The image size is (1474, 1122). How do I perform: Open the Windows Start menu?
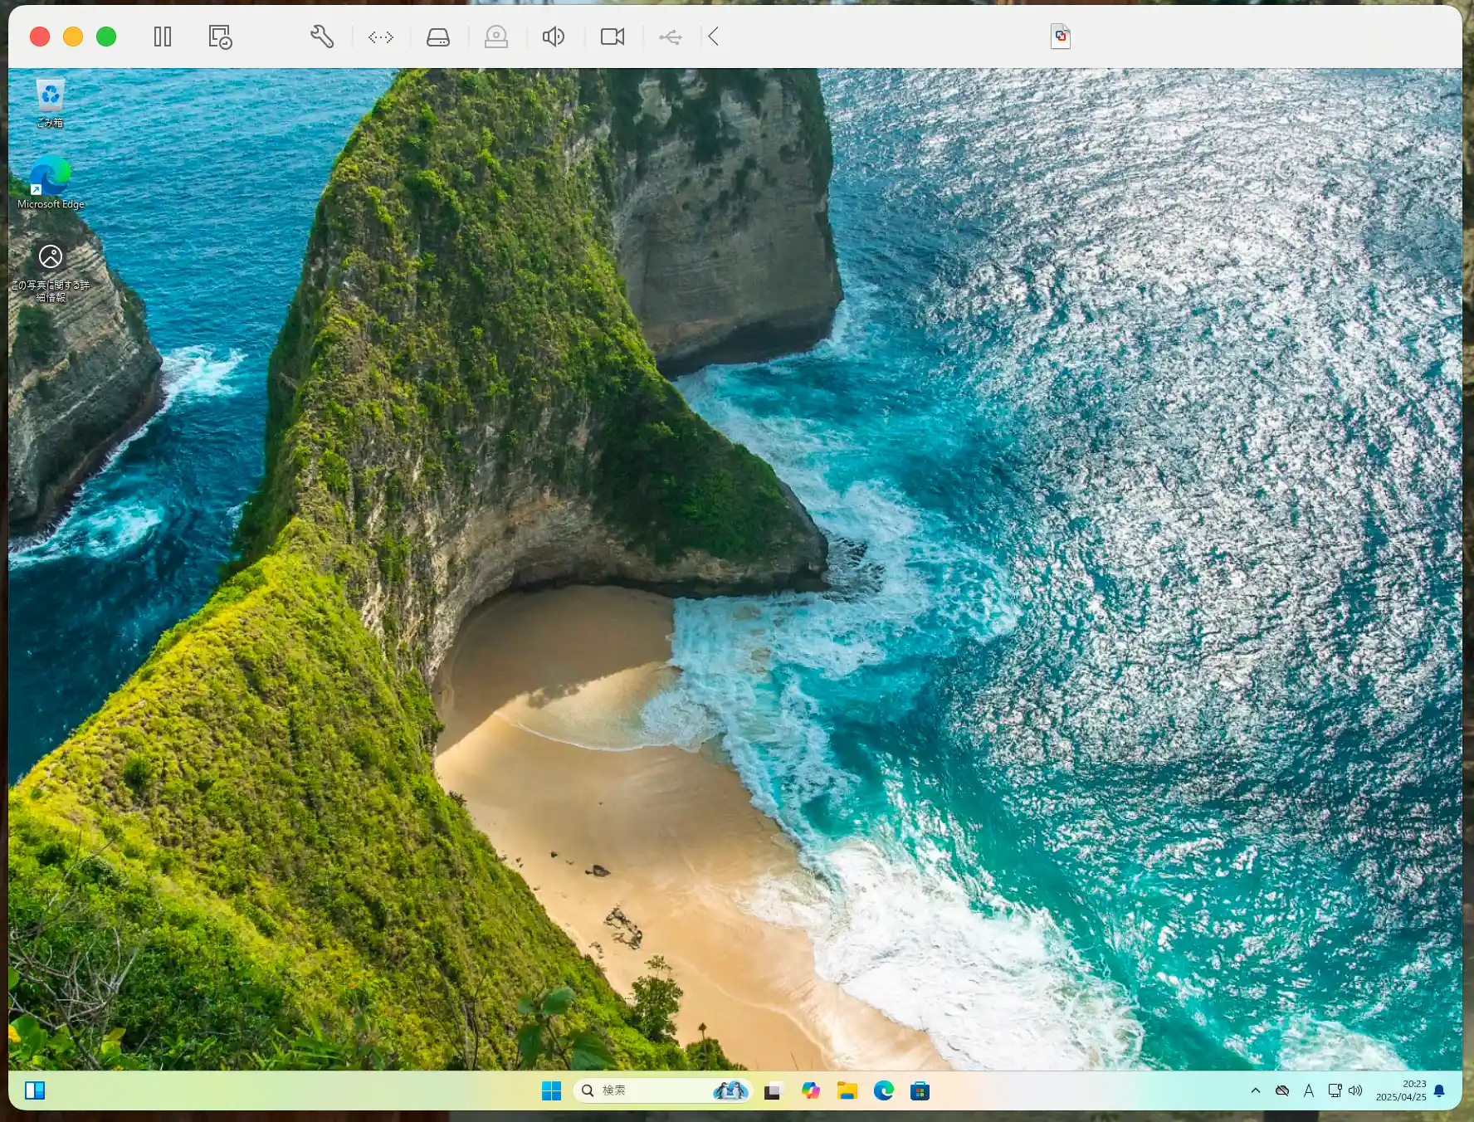coord(551,1090)
